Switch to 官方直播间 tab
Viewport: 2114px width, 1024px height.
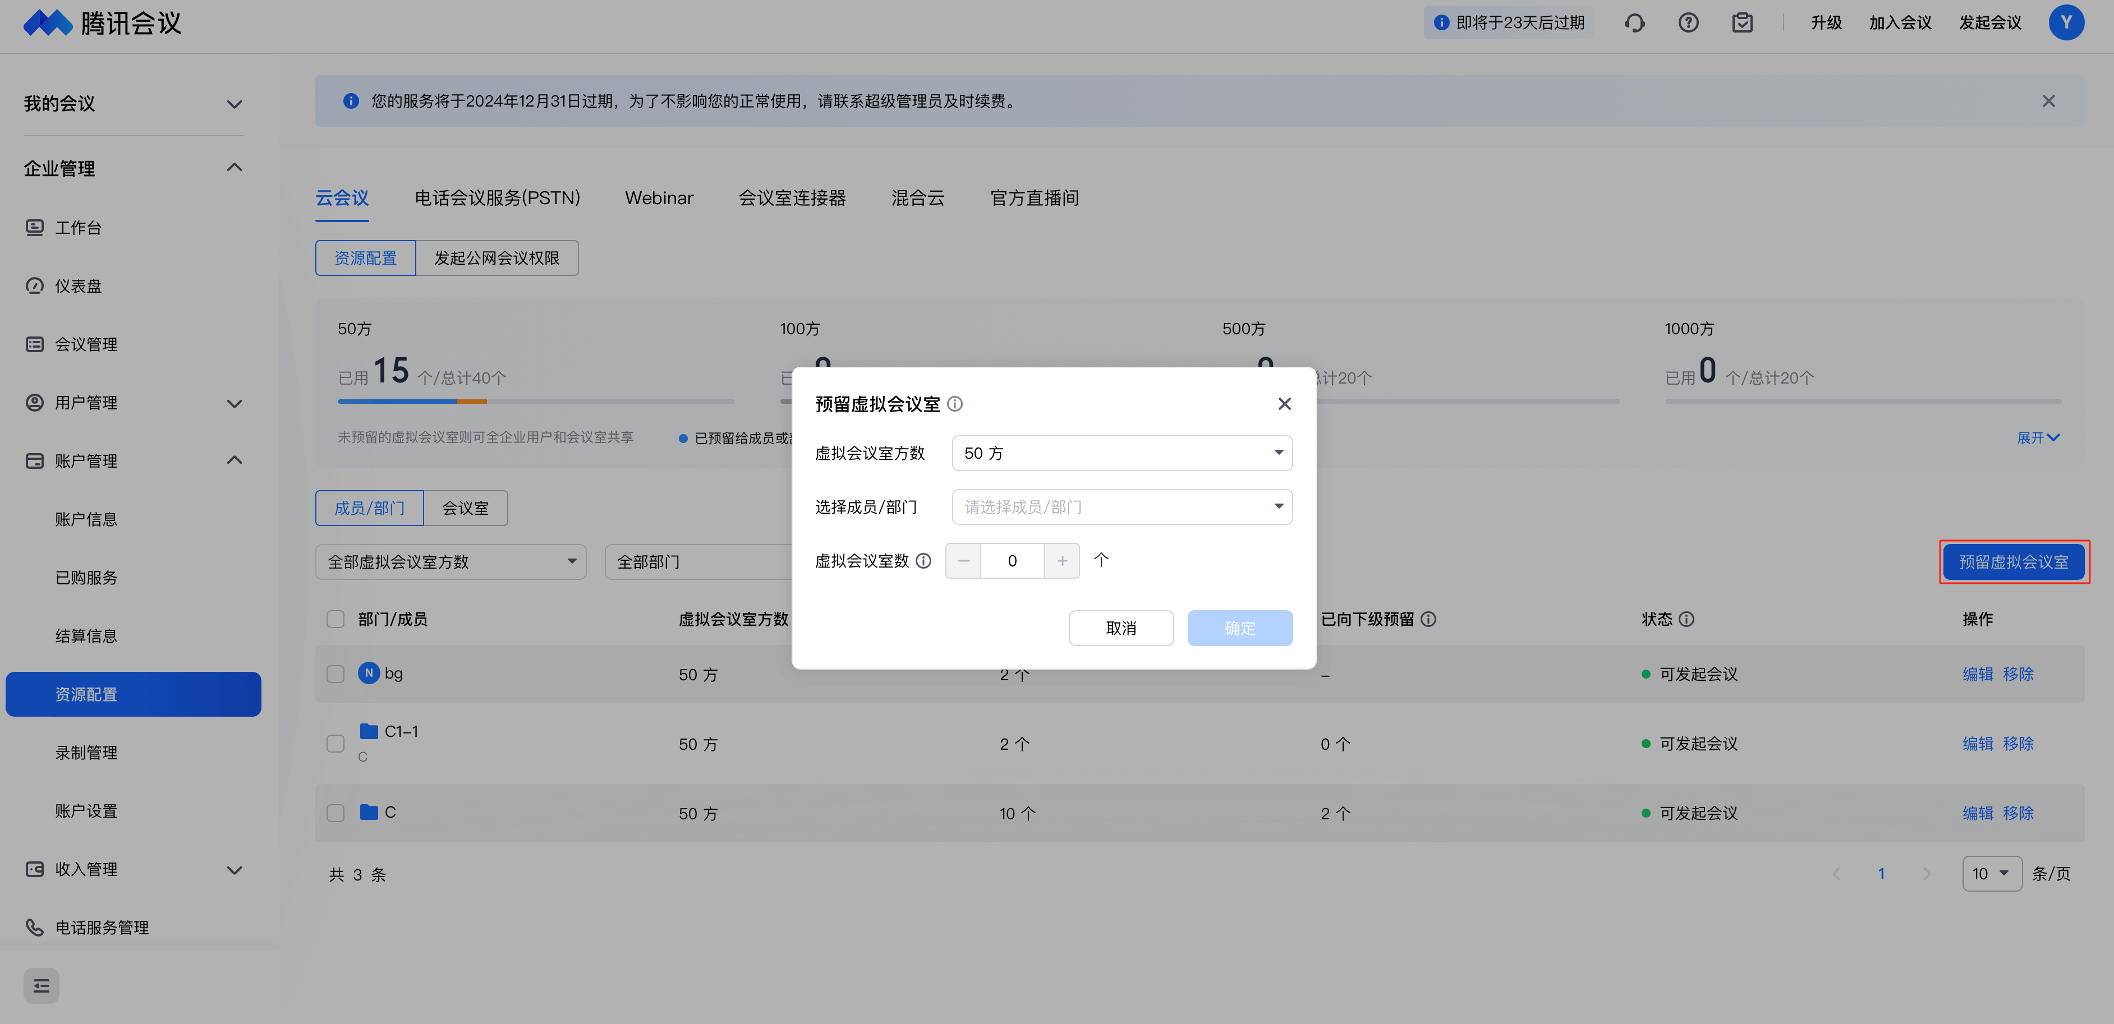tap(1034, 198)
